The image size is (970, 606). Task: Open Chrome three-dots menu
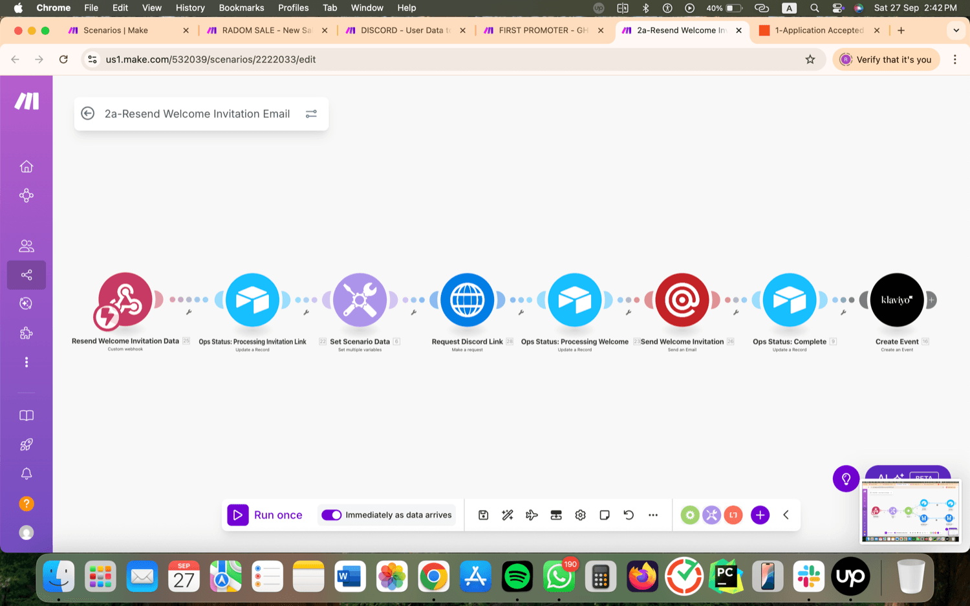pos(955,60)
